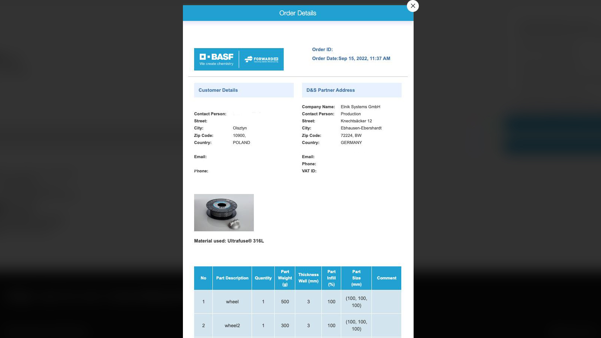Click the Part Infill (%) column header

[x=331, y=278]
